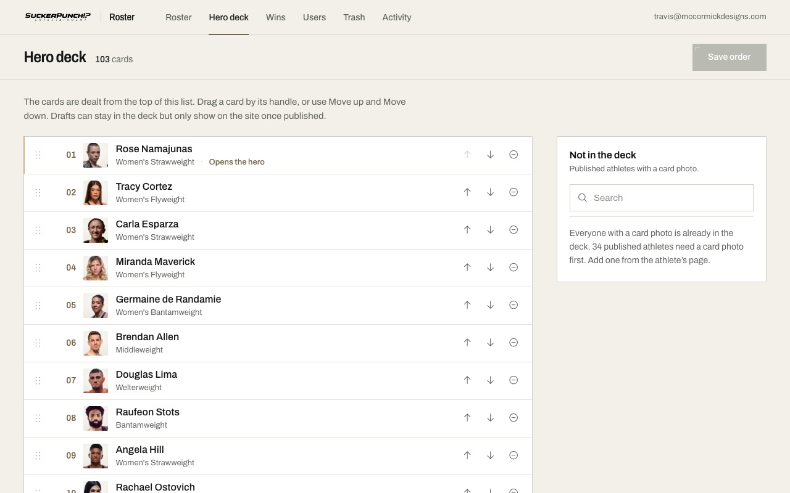Viewport: 790px width, 493px height.
Task: Remove Tracy Cortez from the deck
Action: click(513, 192)
